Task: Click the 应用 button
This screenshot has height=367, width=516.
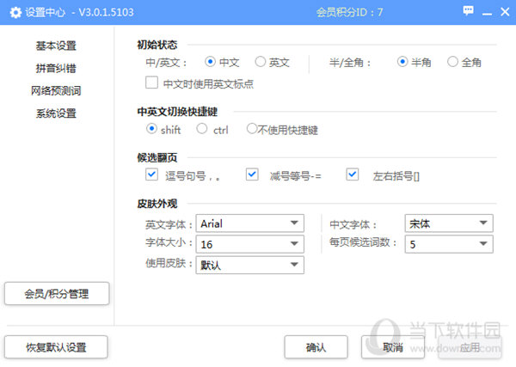Action: (470, 347)
